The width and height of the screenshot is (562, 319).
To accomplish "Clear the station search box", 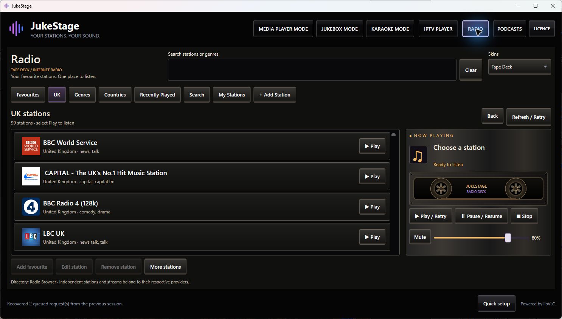I will pos(470,70).
